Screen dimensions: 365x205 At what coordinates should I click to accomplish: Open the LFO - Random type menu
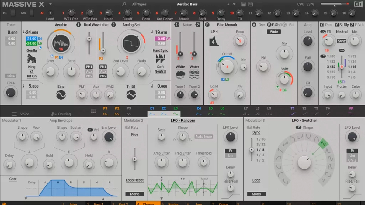[182, 121]
